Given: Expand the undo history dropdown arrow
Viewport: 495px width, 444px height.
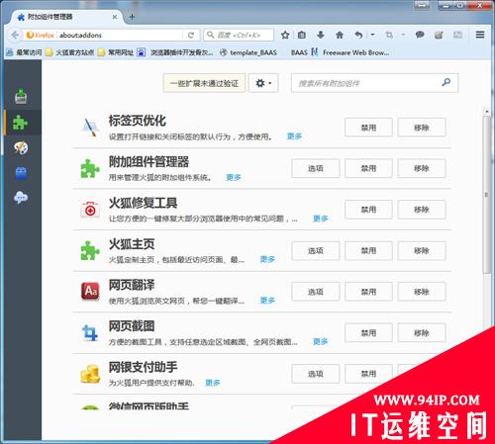Looking at the screenshot, I should pyautogui.click(x=372, y=35).
